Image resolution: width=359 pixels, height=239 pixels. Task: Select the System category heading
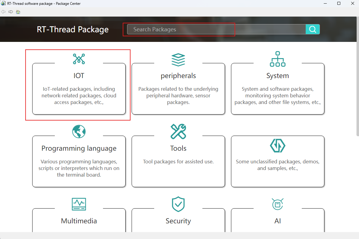277,76
